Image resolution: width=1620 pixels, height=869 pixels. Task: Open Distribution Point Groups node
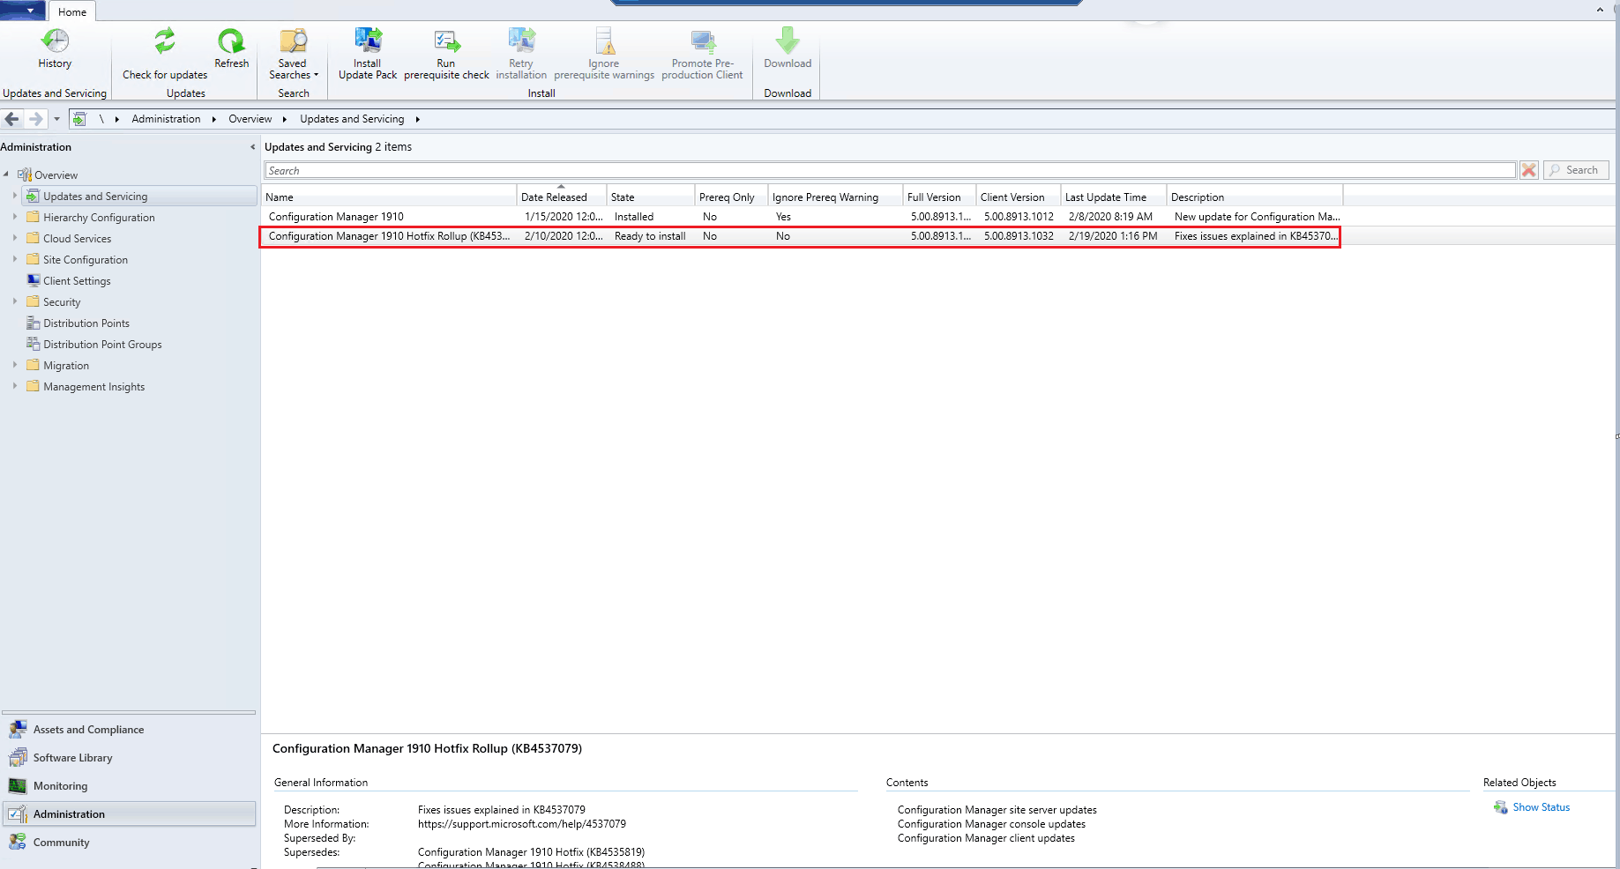pyautogui.click(x=102, y=344)
